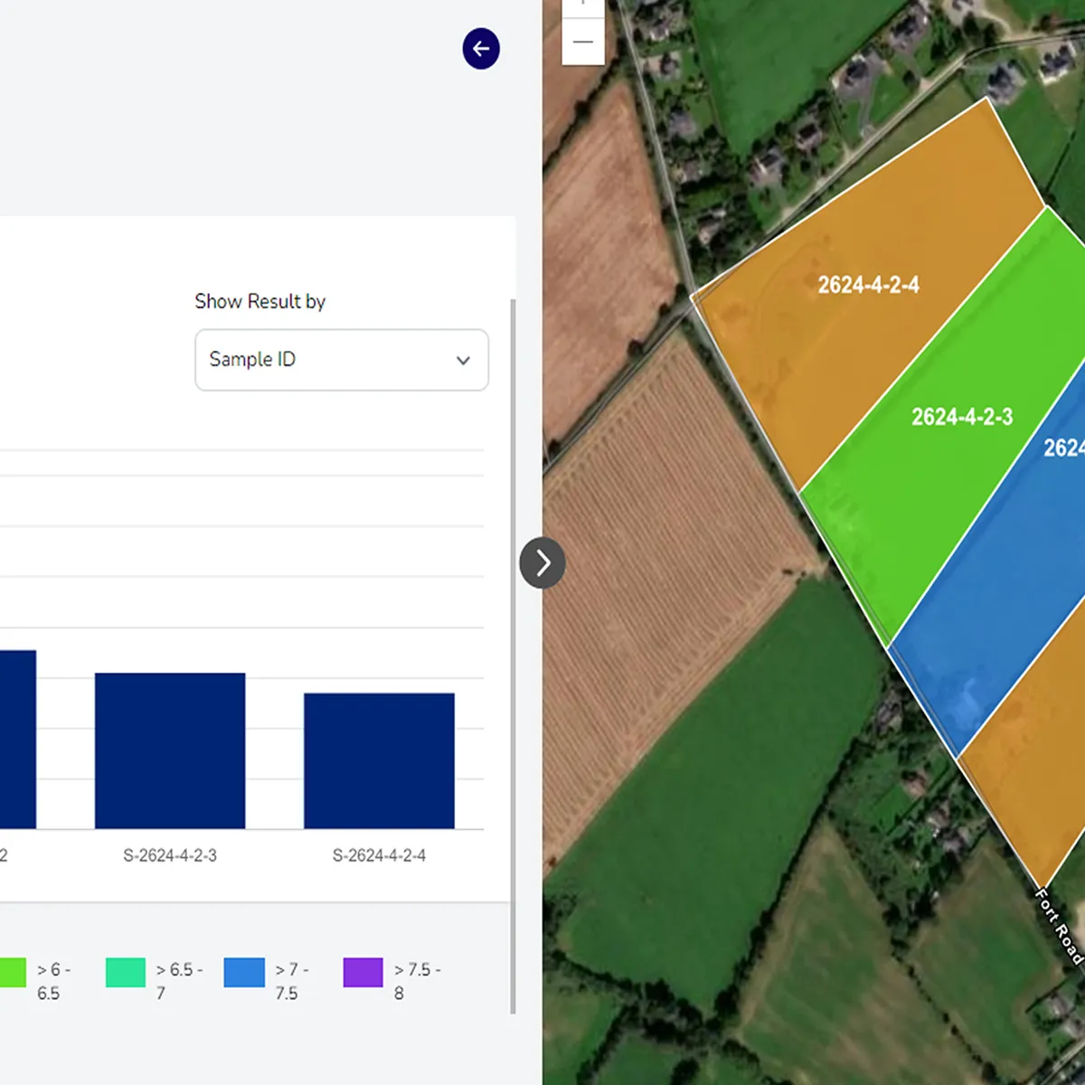Open the Sample ID dropdown

click(341, 360)
